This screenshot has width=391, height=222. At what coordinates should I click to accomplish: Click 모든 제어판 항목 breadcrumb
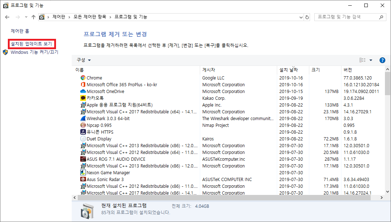(x=90, y=17)
